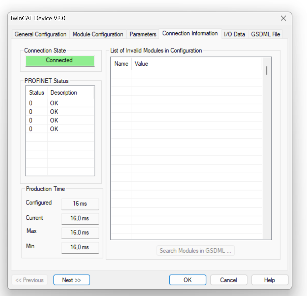This screenshot has width=307, height=296.
Task: Click the Min 16,0 ms field
Action: pyautogui.click(x=80, y=248)
